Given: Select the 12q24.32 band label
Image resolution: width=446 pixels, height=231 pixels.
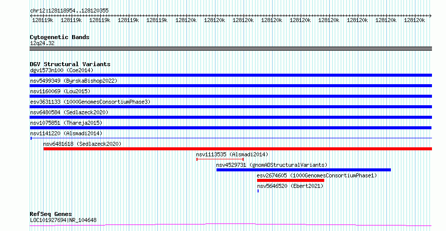Looking at the screenshot, I should (x=42, y=43).
